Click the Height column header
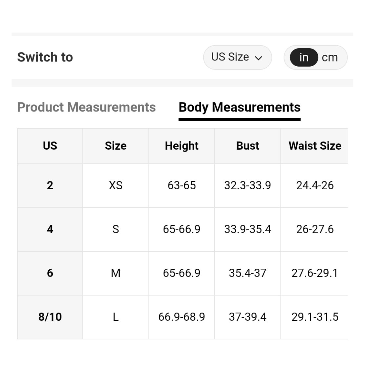The height and width of the screenshot is (365, 365). coord(181,146)
